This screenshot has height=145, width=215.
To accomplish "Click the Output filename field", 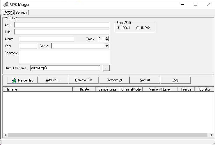I will tap(65, 68).
